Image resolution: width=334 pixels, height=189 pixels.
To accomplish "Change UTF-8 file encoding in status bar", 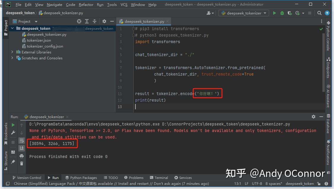I will (257, 183).
